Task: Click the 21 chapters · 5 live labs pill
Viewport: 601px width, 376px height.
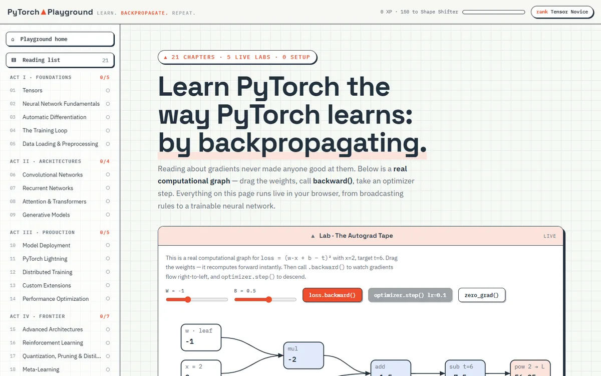Action: pyautogui.click(x=237, y=57)
